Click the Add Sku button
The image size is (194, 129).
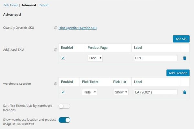point(181,39)
